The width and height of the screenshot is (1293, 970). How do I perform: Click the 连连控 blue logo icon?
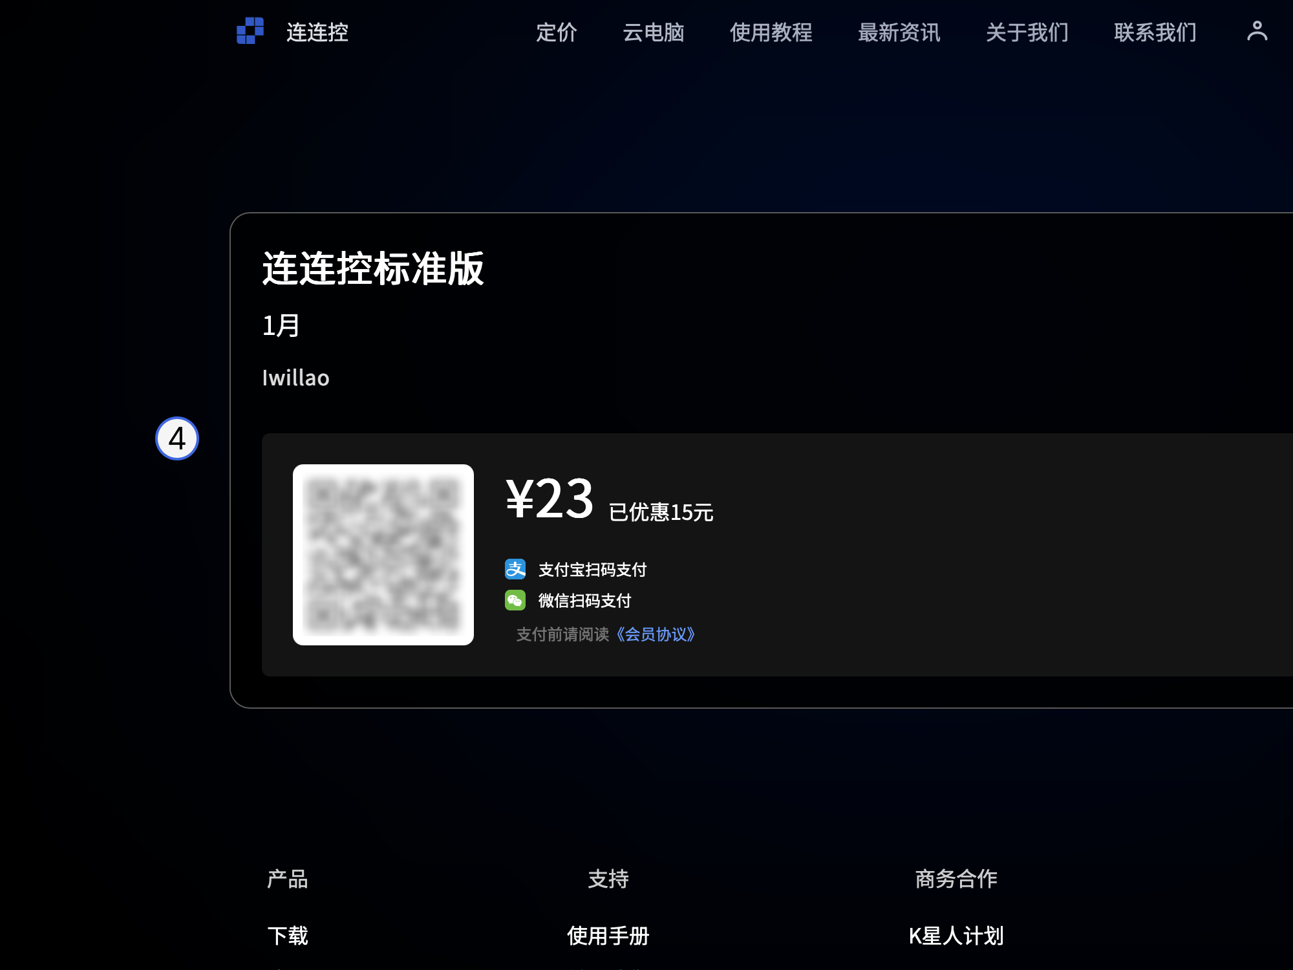point(250,31)
